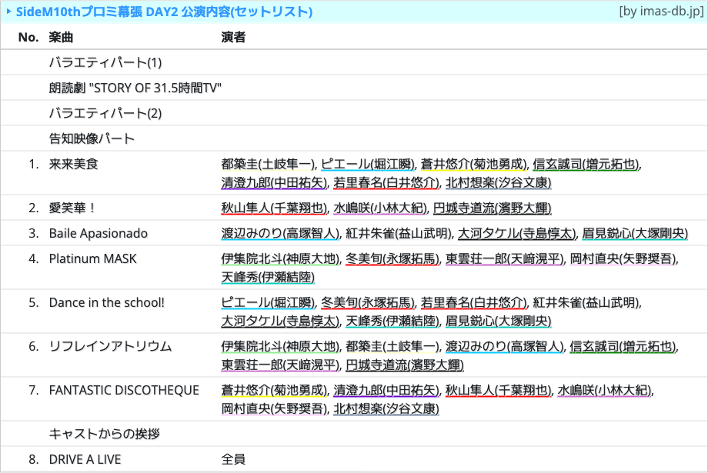
Task: Open ピエール(堀江瞬) in Dance in the school! row
Action: [269, 302]
